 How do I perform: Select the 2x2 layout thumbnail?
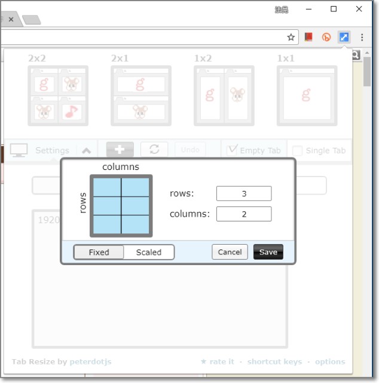(x=58, y=96)
